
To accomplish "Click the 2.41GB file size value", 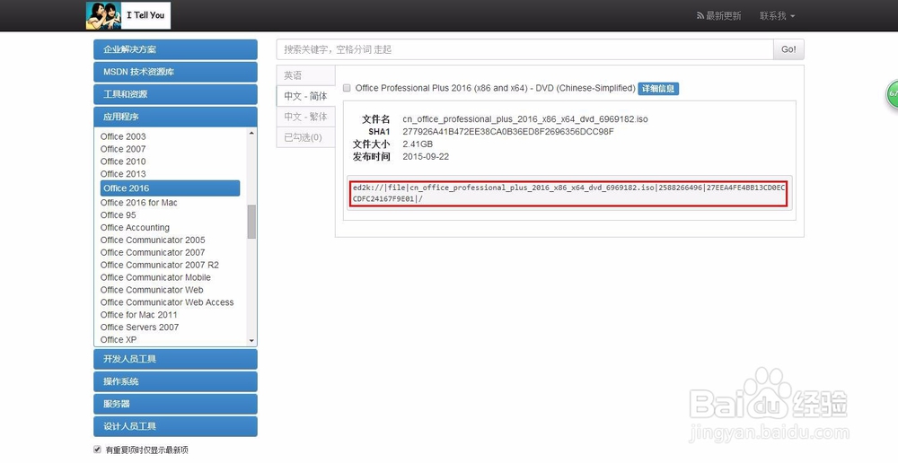I will click(x=418, y=144).
